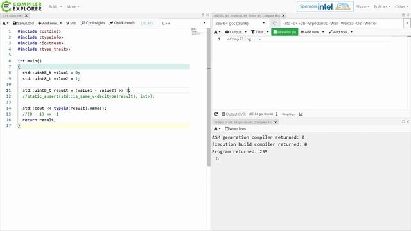Open output pane font size dropdown
The image size is (411, 231).
(217, 128)
